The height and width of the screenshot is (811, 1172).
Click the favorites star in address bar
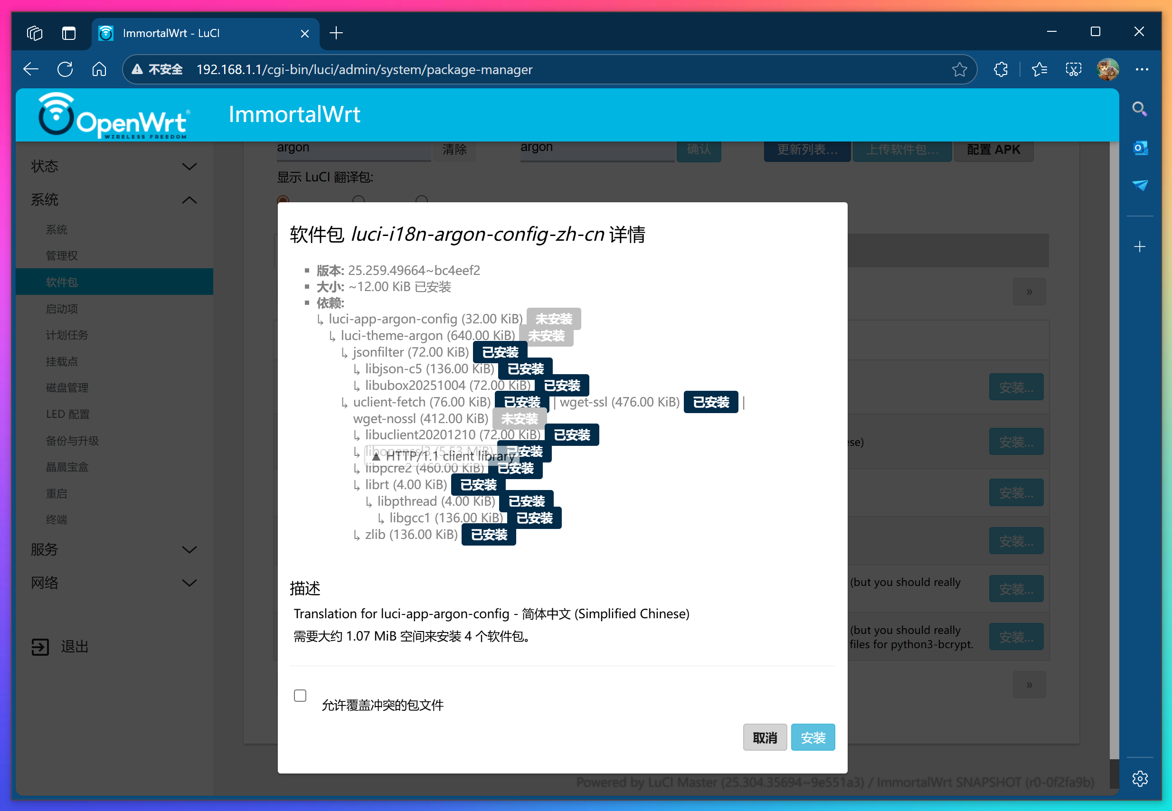(x=959, y=69)
